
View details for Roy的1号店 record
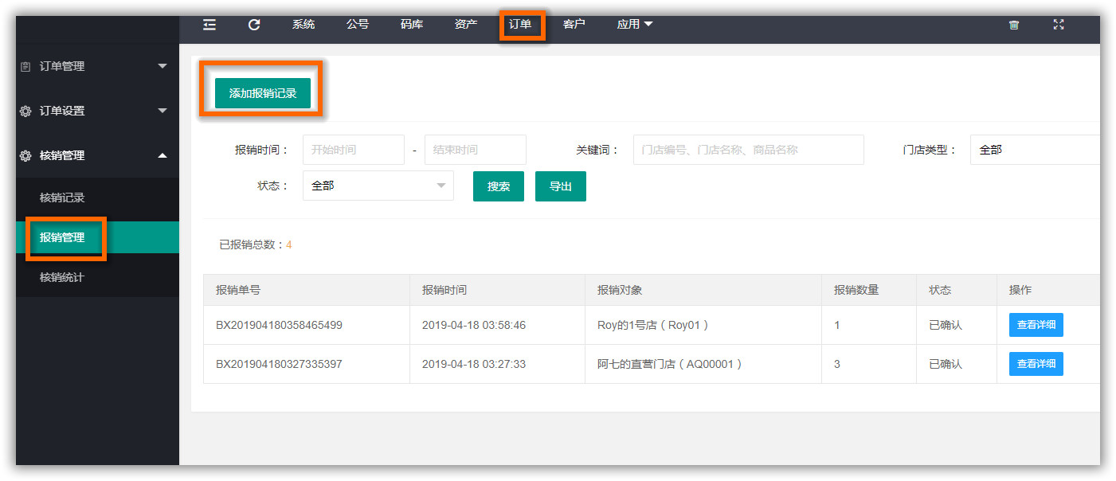point(1036,325)
